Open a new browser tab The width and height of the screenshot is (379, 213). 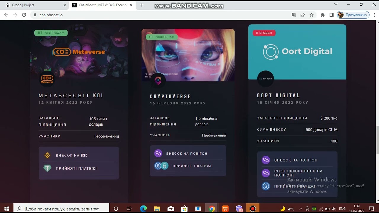tap(142, 5)
